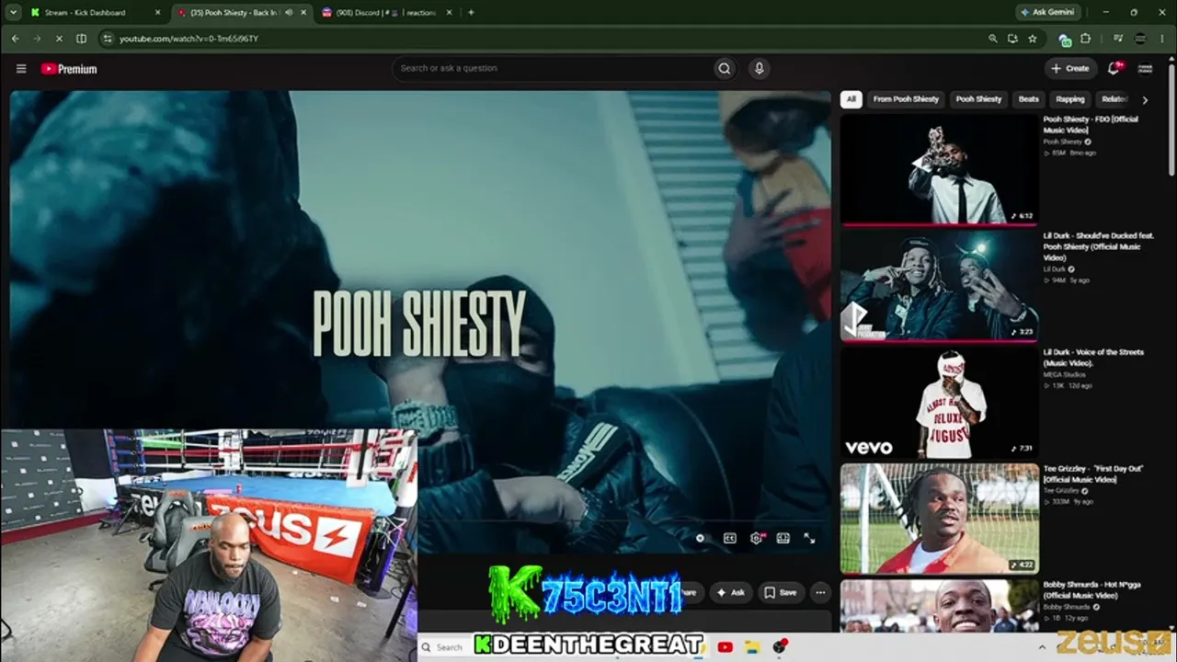Open the FDO video thumbnail
The width and height of the screenshot is (1177, 662).
click(x=939, y=169)
